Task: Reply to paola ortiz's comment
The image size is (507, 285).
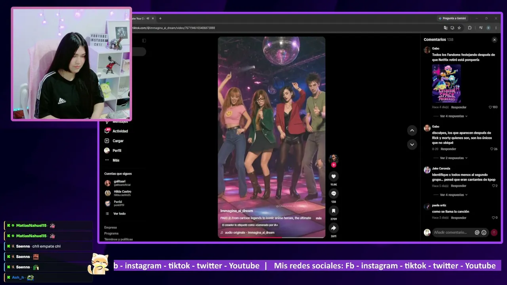Action: (458, 218)
